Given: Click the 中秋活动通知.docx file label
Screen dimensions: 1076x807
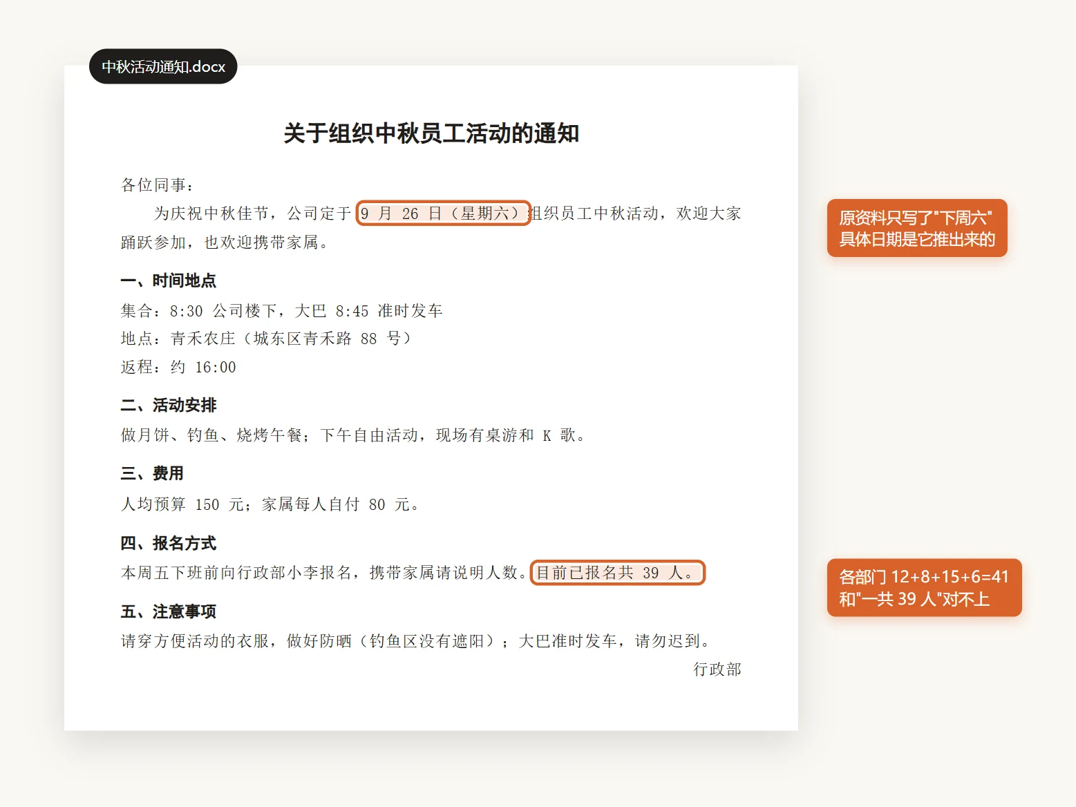Looking at the screenshot, I should [x=163, y=66].
